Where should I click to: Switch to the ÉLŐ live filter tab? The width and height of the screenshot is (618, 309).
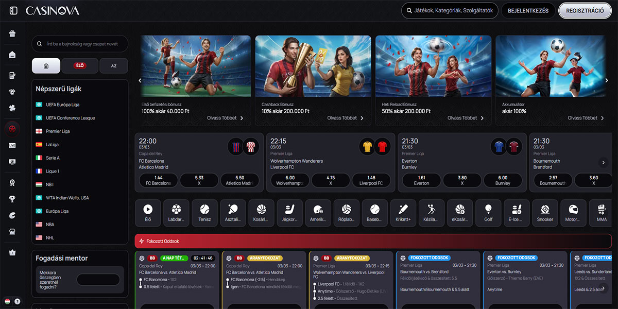[80, 66]
